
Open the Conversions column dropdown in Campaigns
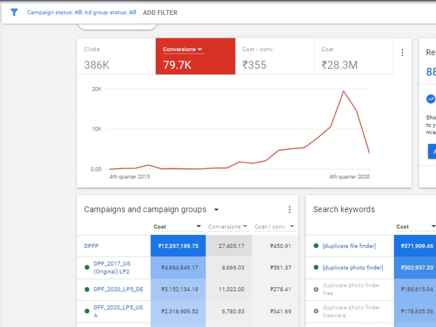(245, 226)
